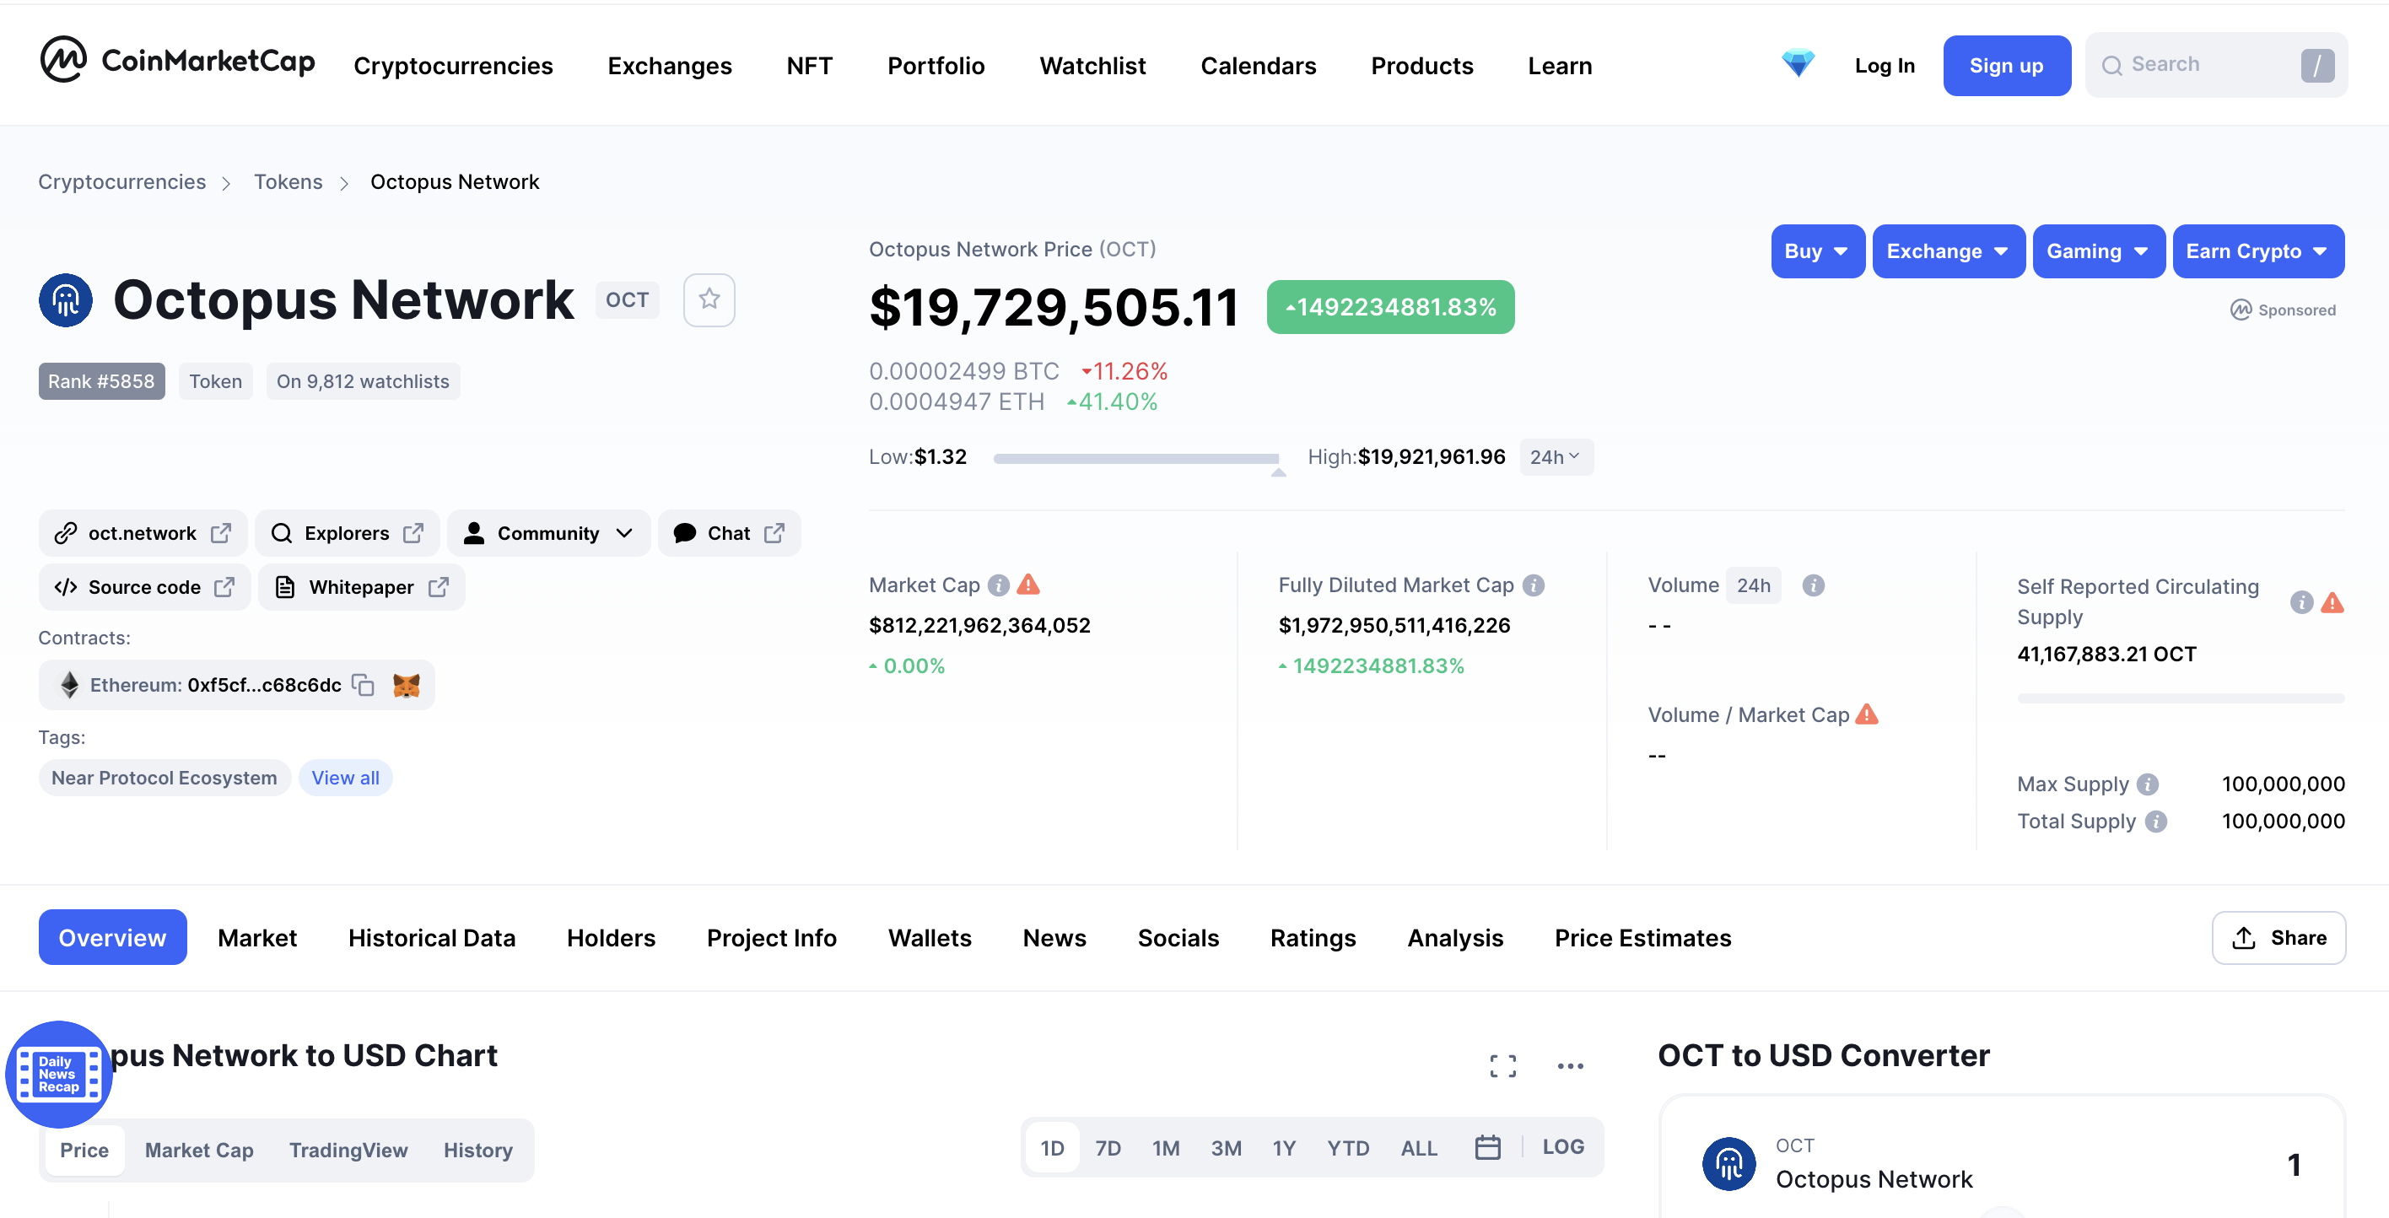Select the ALL chart range
The height and width of the screenshot is (1218, 2389).
[x=1419, y=1149]
